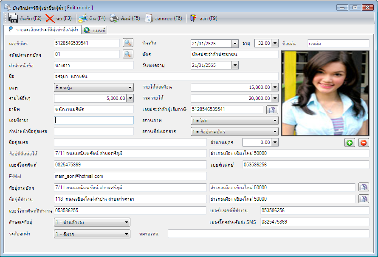Click the red minus remove photo button
Image resolution: width=378 pixels, height=257 pixels.
pyautogui.click(x=364, y=143)
